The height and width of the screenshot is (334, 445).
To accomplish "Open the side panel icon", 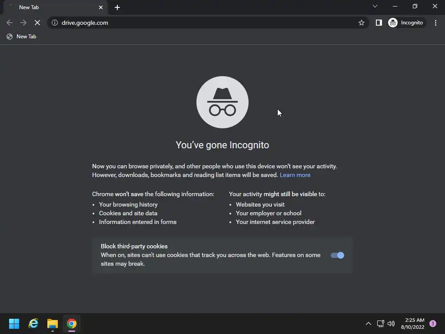I will point(379,23).
